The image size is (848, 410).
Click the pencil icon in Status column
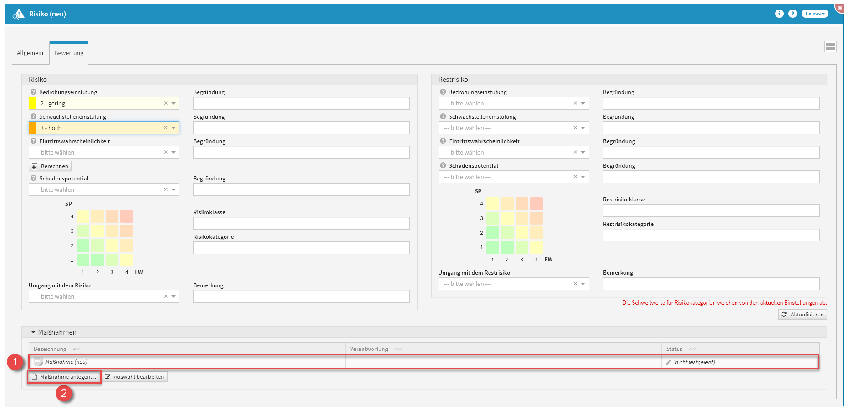tap(669, 362)
